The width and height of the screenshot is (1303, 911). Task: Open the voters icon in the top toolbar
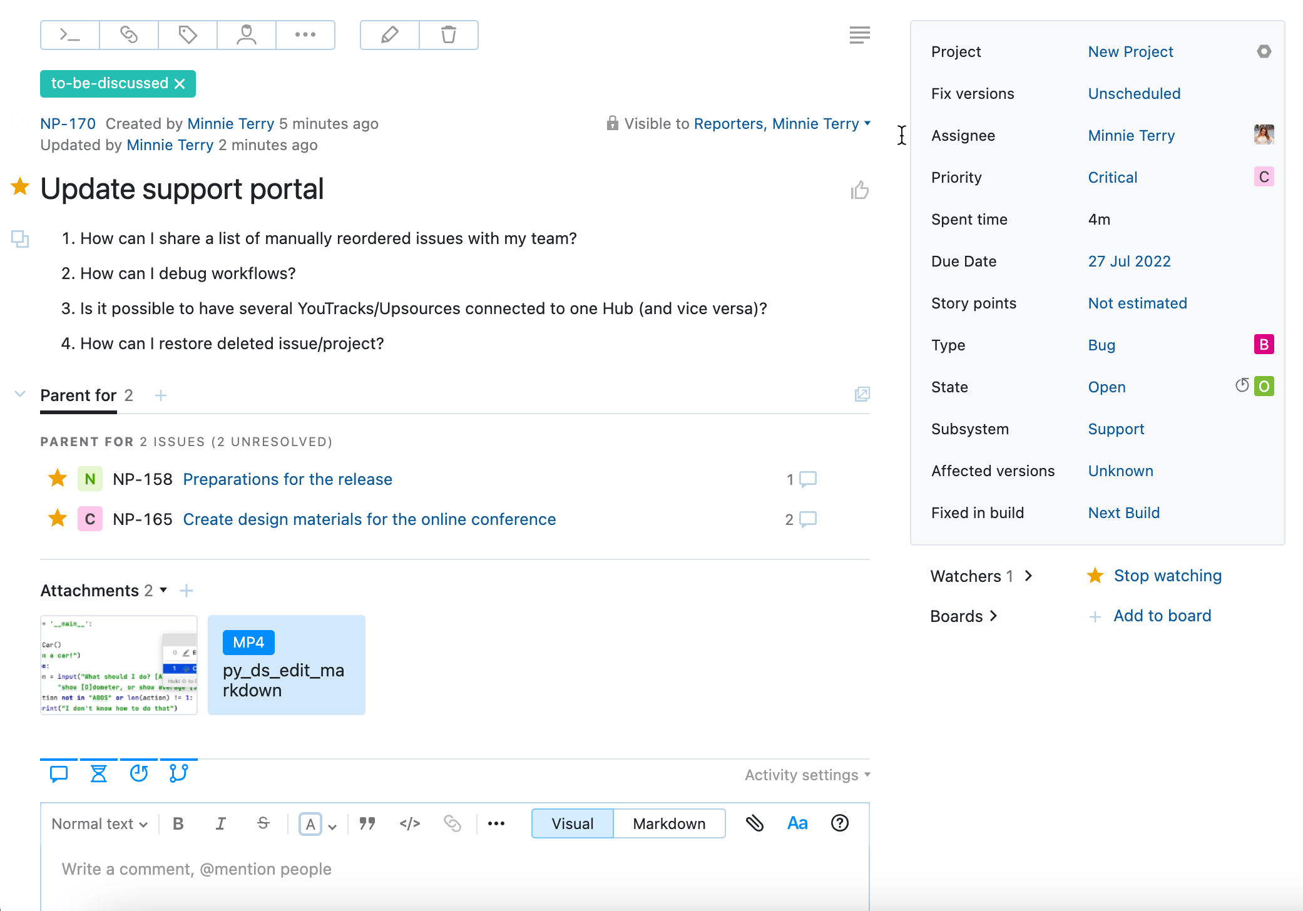point(246,35)
